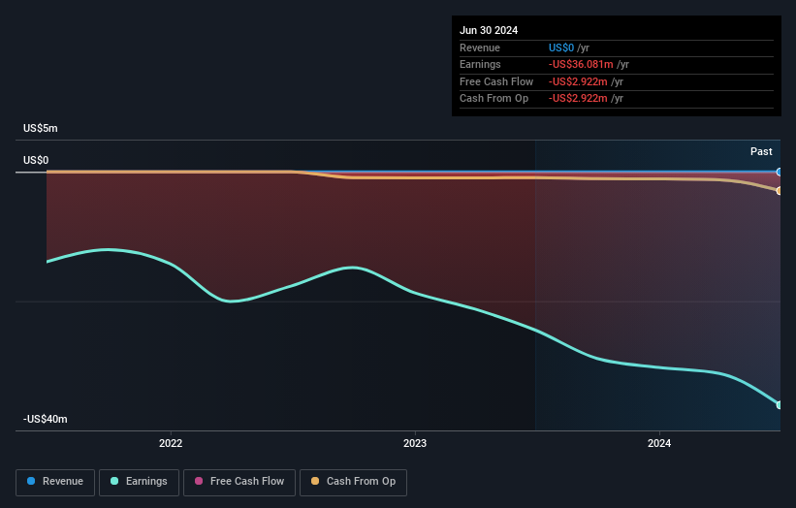Select the teal Earnings endpoint marker

pos(780,405)
